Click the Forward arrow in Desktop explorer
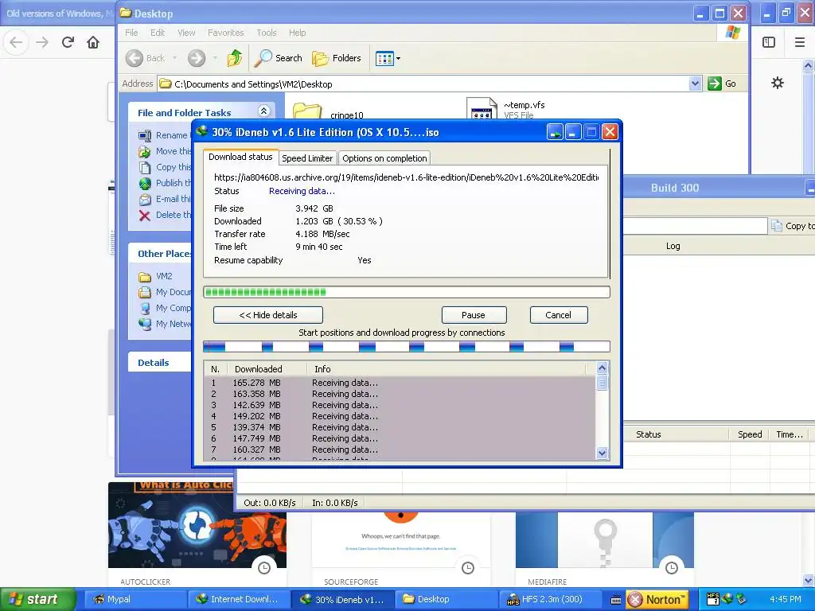This screenshot has height=611, width=815. [x=197, y=58]
